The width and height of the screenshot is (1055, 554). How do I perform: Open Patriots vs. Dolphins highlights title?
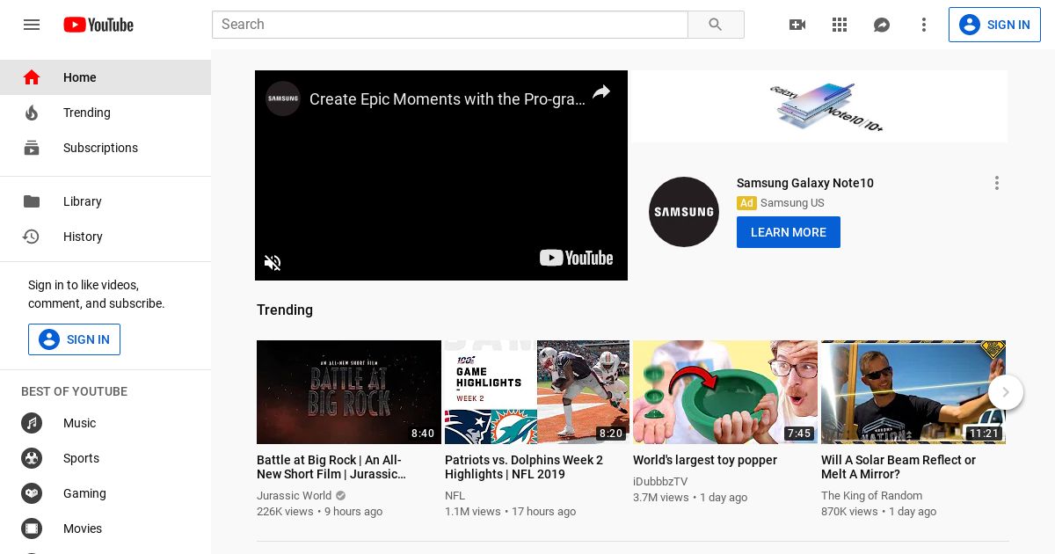coord(524,467)
